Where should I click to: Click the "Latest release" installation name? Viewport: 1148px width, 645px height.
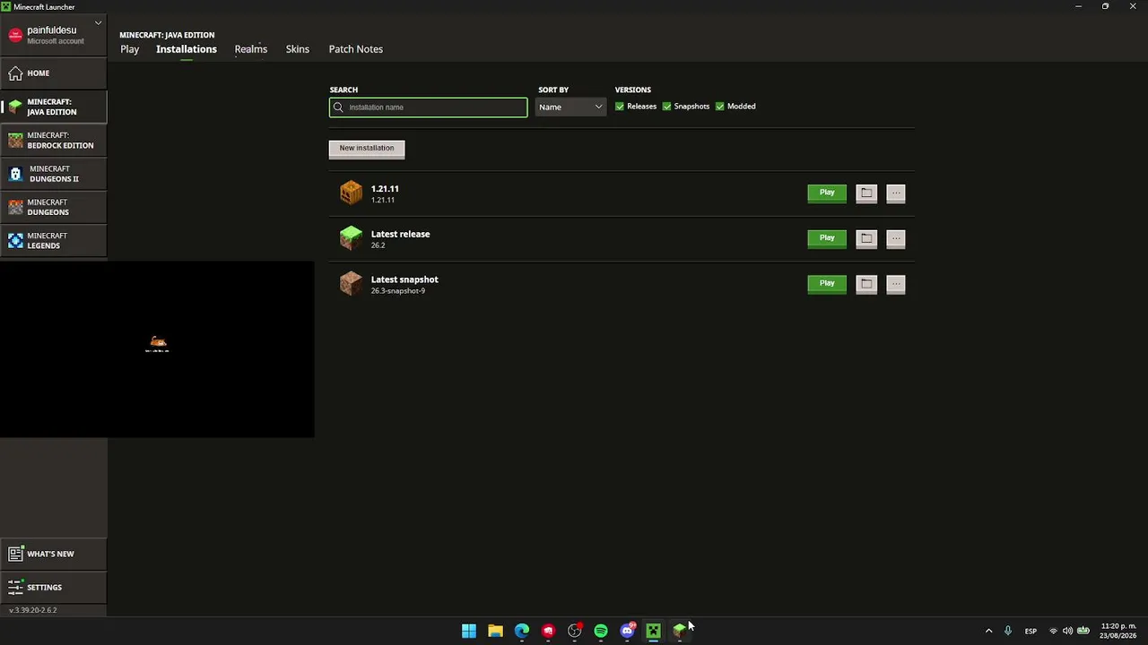point(401,234)
